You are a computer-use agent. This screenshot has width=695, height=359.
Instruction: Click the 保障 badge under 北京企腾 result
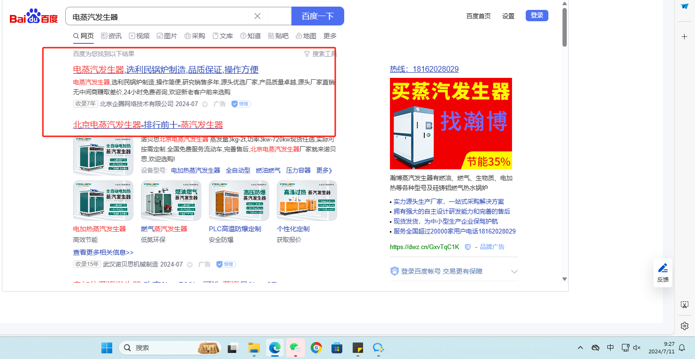[x=241, y=104]
